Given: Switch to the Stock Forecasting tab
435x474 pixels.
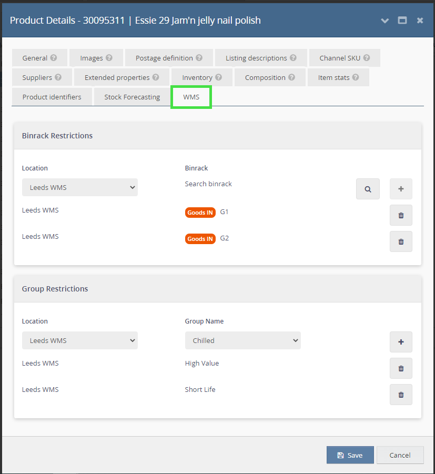Looking at the screenshot, I should (x=132, y=97).
